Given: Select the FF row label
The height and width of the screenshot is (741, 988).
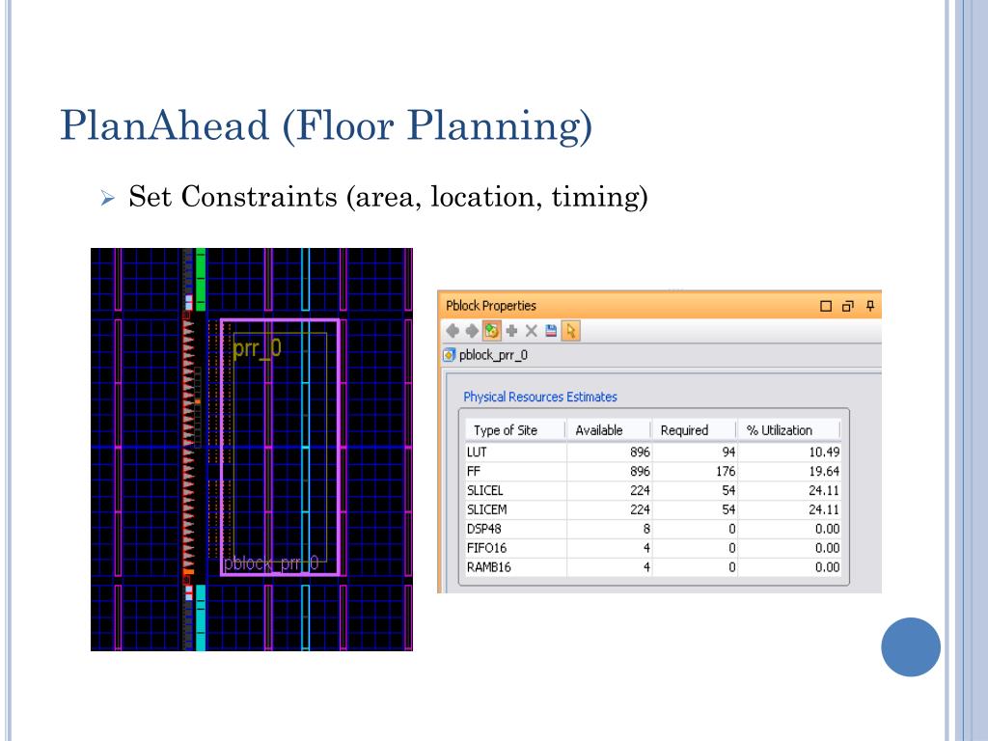Looking at the screenshot, I should tap(473, 471).
